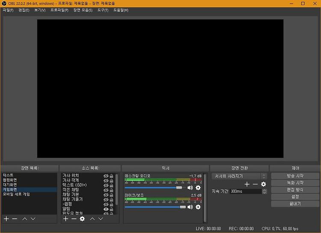Click the source list vertical scrollbar
This screenshot has width=321, height=233.
(x=117, y=189)
